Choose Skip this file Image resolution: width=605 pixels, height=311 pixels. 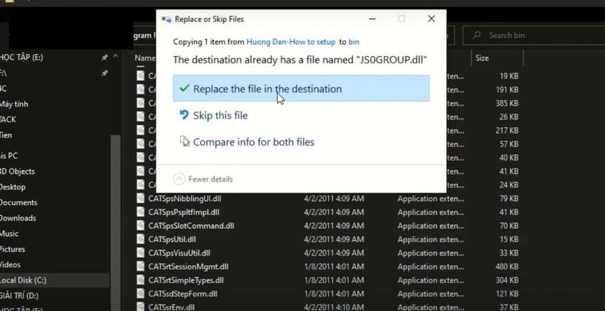coord(221,115)
